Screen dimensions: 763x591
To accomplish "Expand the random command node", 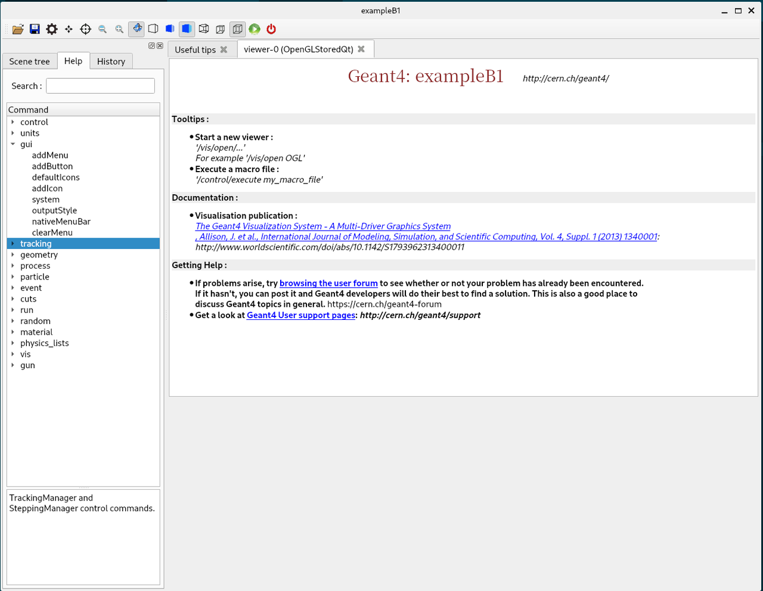I will point(13,321).
